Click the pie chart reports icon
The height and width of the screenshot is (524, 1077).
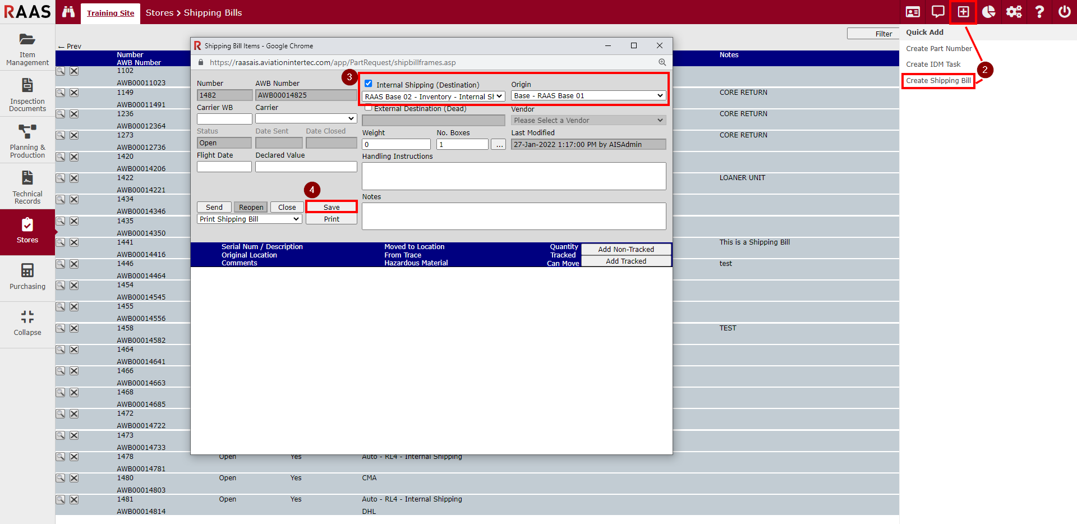[x=988, y=12]
